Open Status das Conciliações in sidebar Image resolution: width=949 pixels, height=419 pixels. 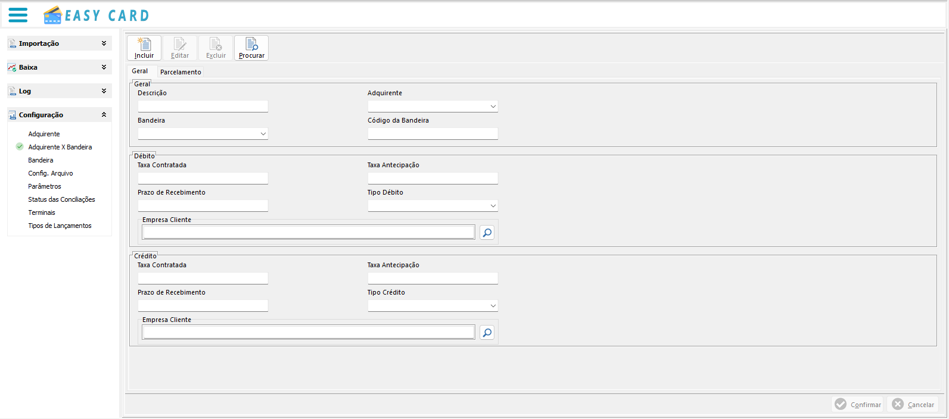click(61, 199)
